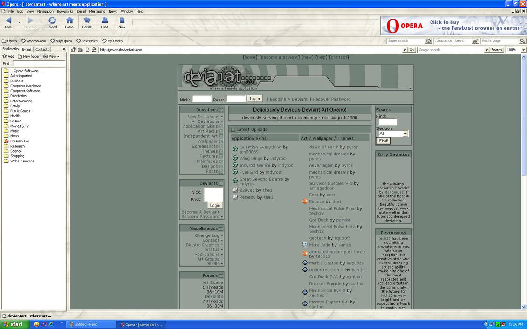This screenshot has height=329, width=527.
Task: Open the My Opera bookmark
Action: [x=112, y=41]
